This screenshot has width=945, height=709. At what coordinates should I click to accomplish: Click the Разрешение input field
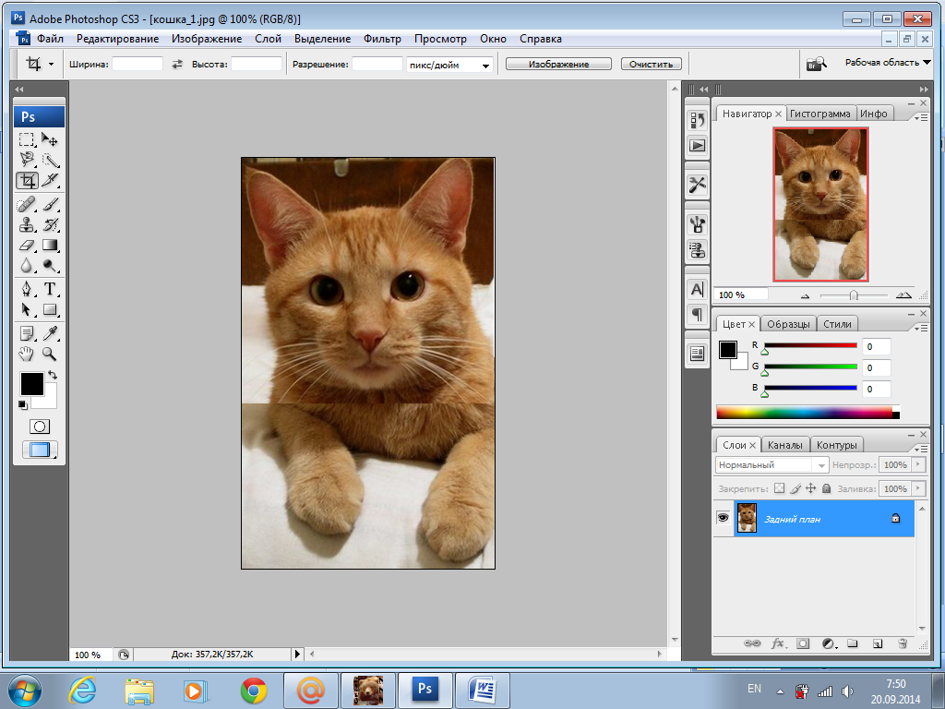pyautogui.click(x=377, y=64)
